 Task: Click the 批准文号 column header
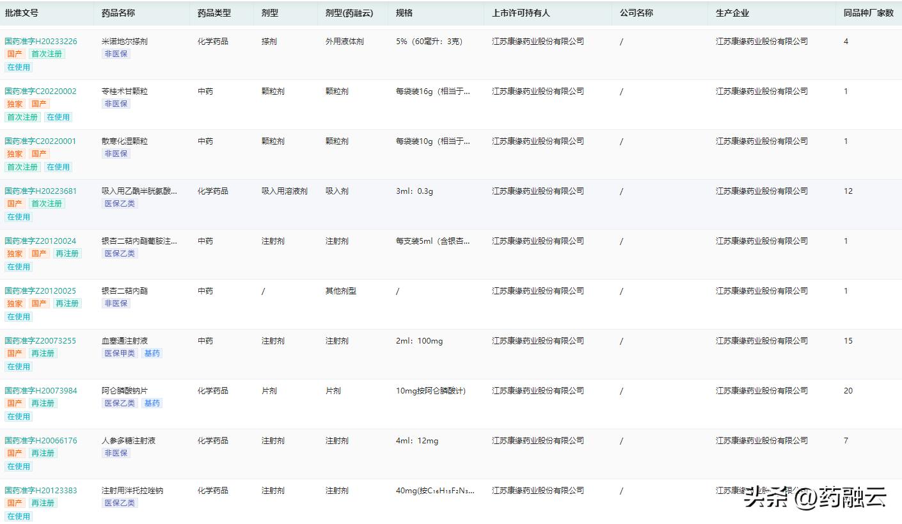(22, 12)
